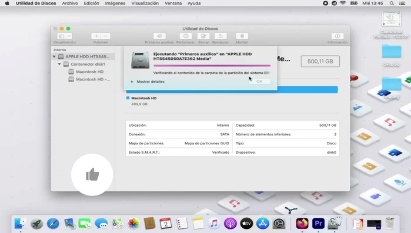Collapse the APPLE HDD HTS545 disk tree

[x=54, y=56]
